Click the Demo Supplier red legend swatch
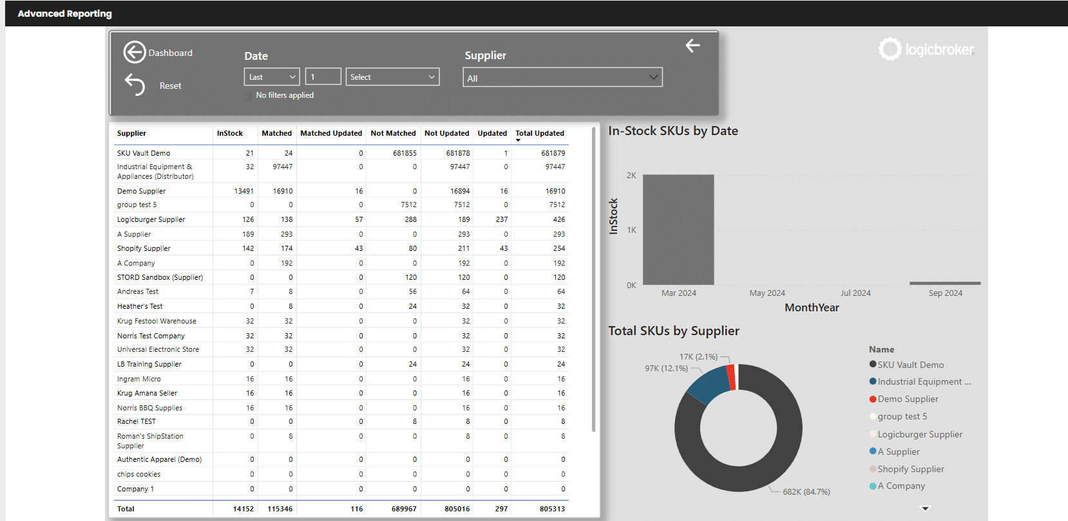The image size is (1068, 521). (x=873, y=399)
